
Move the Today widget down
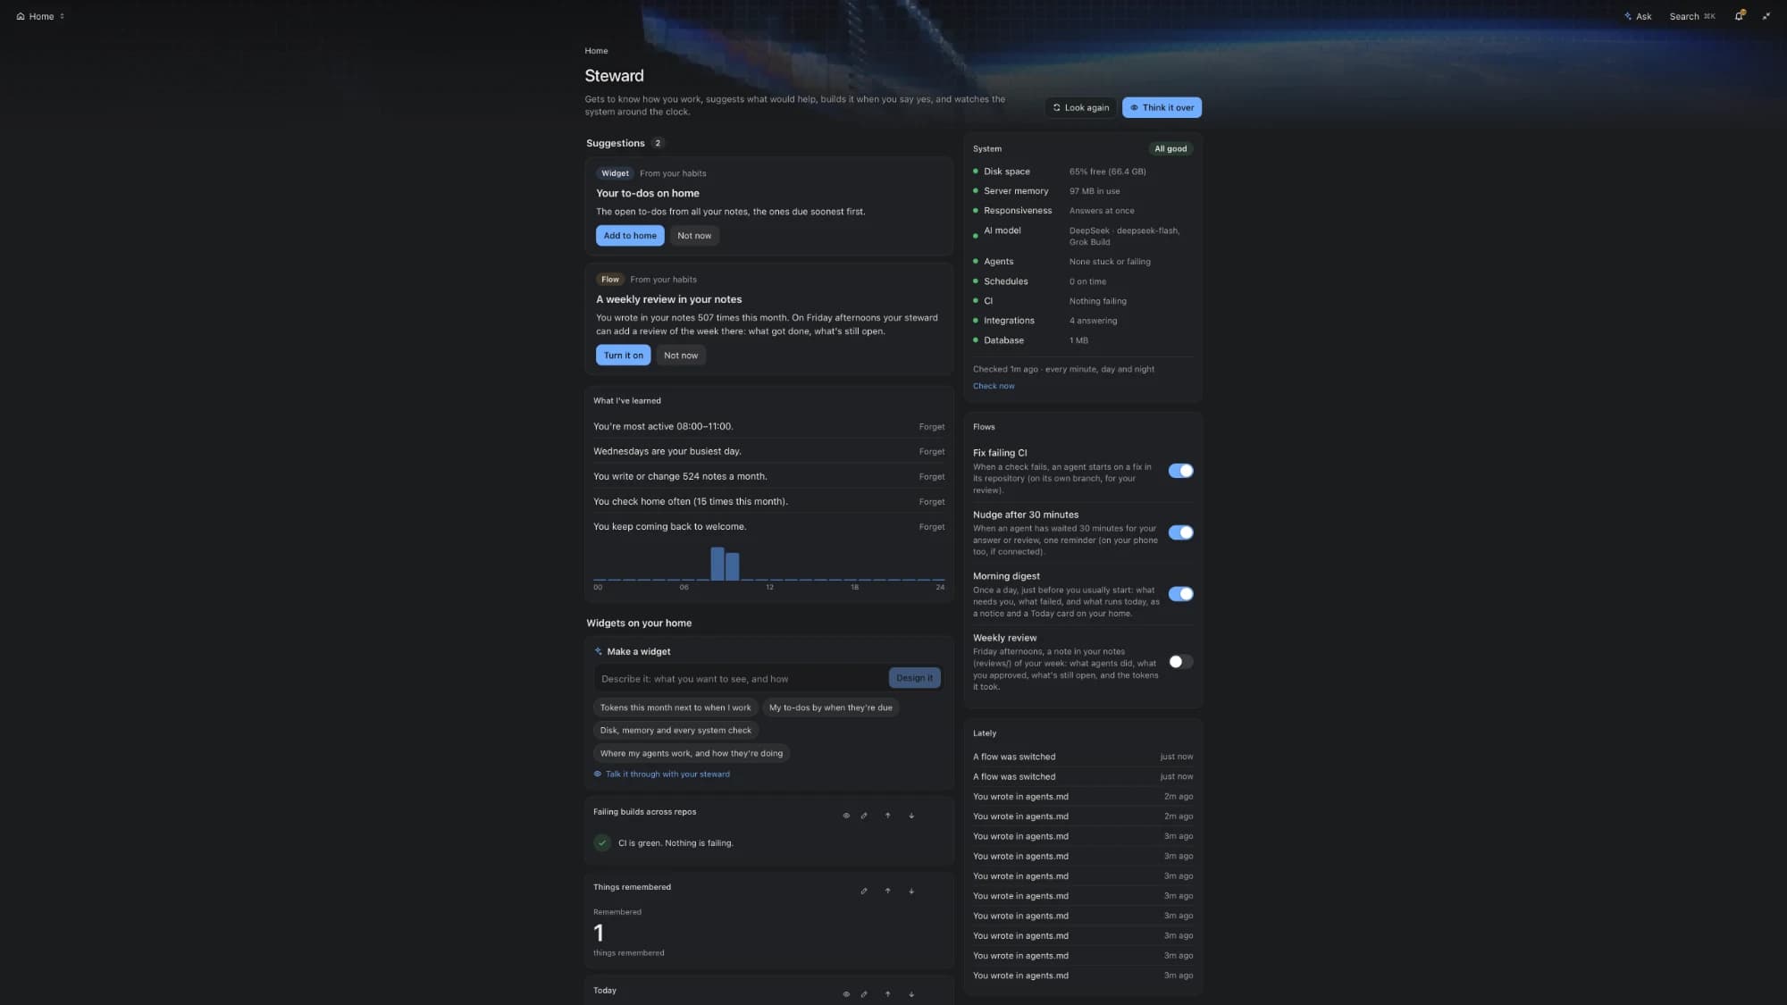pyautogui.click(x=911, y=993)
